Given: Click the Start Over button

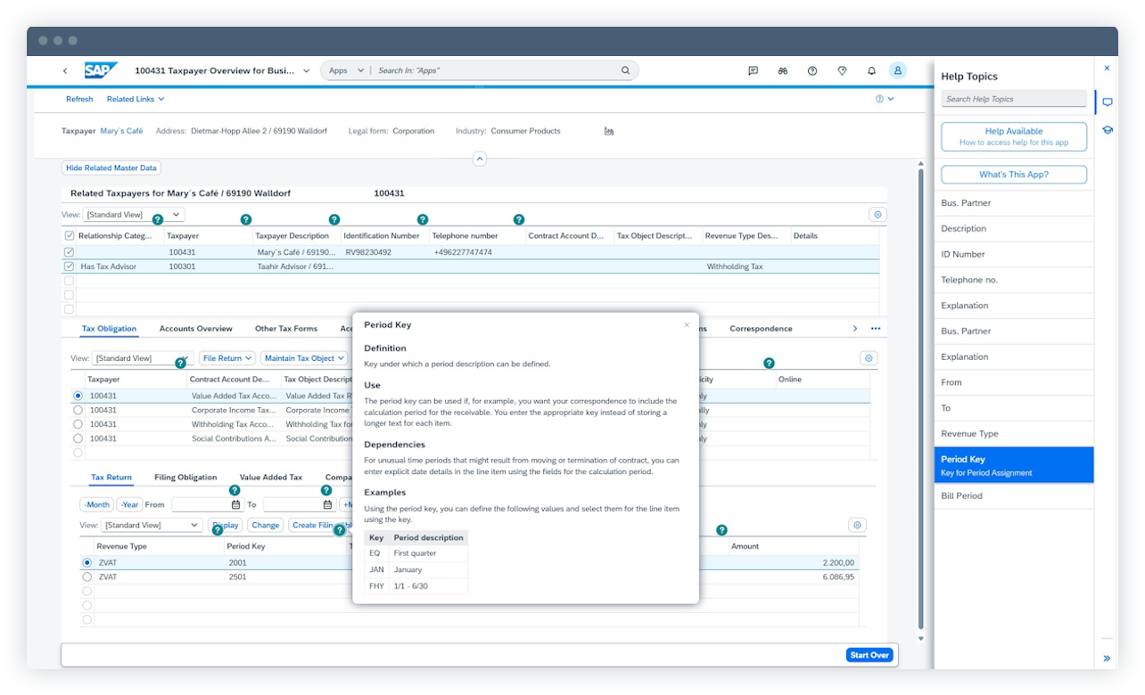Looking at the screenshot, I should (x=869, y=654).
